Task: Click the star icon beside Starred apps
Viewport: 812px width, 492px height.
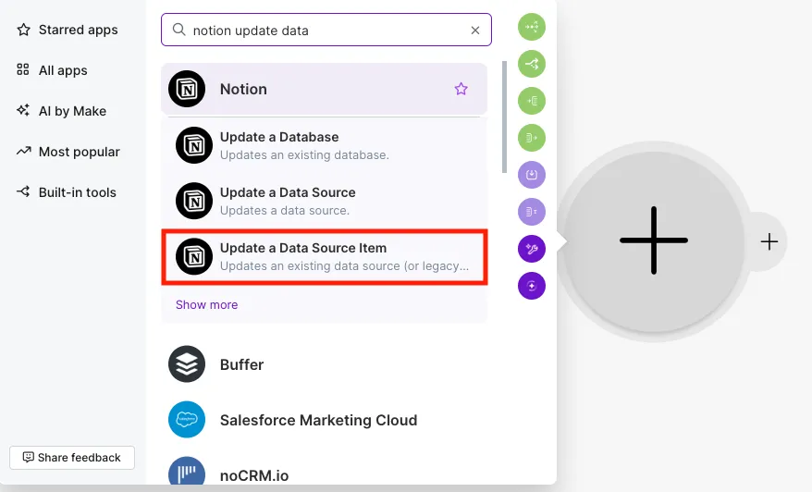Action: click(23, 30)
